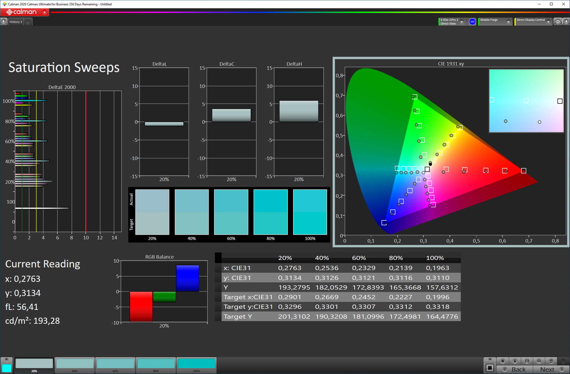Viewport: 570px width, 374px height.
Task: Click the 100% red target square on CIE diagram
Action: coord(524,170)
